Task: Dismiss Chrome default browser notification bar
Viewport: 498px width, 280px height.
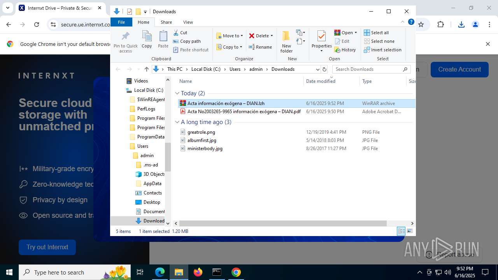Action: click(x=487, y=44)
